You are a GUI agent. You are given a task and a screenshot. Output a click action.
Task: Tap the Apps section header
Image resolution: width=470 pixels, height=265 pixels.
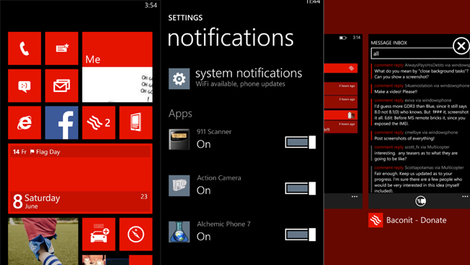(180, 114)
